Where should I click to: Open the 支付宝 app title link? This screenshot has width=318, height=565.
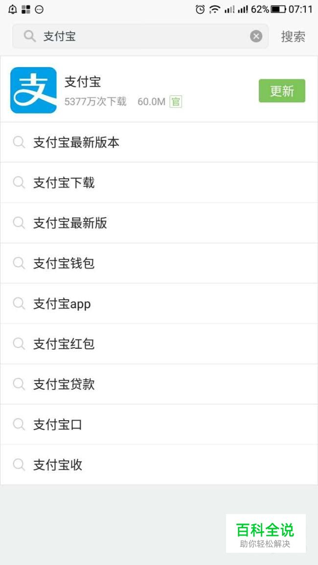click(83, 82)
